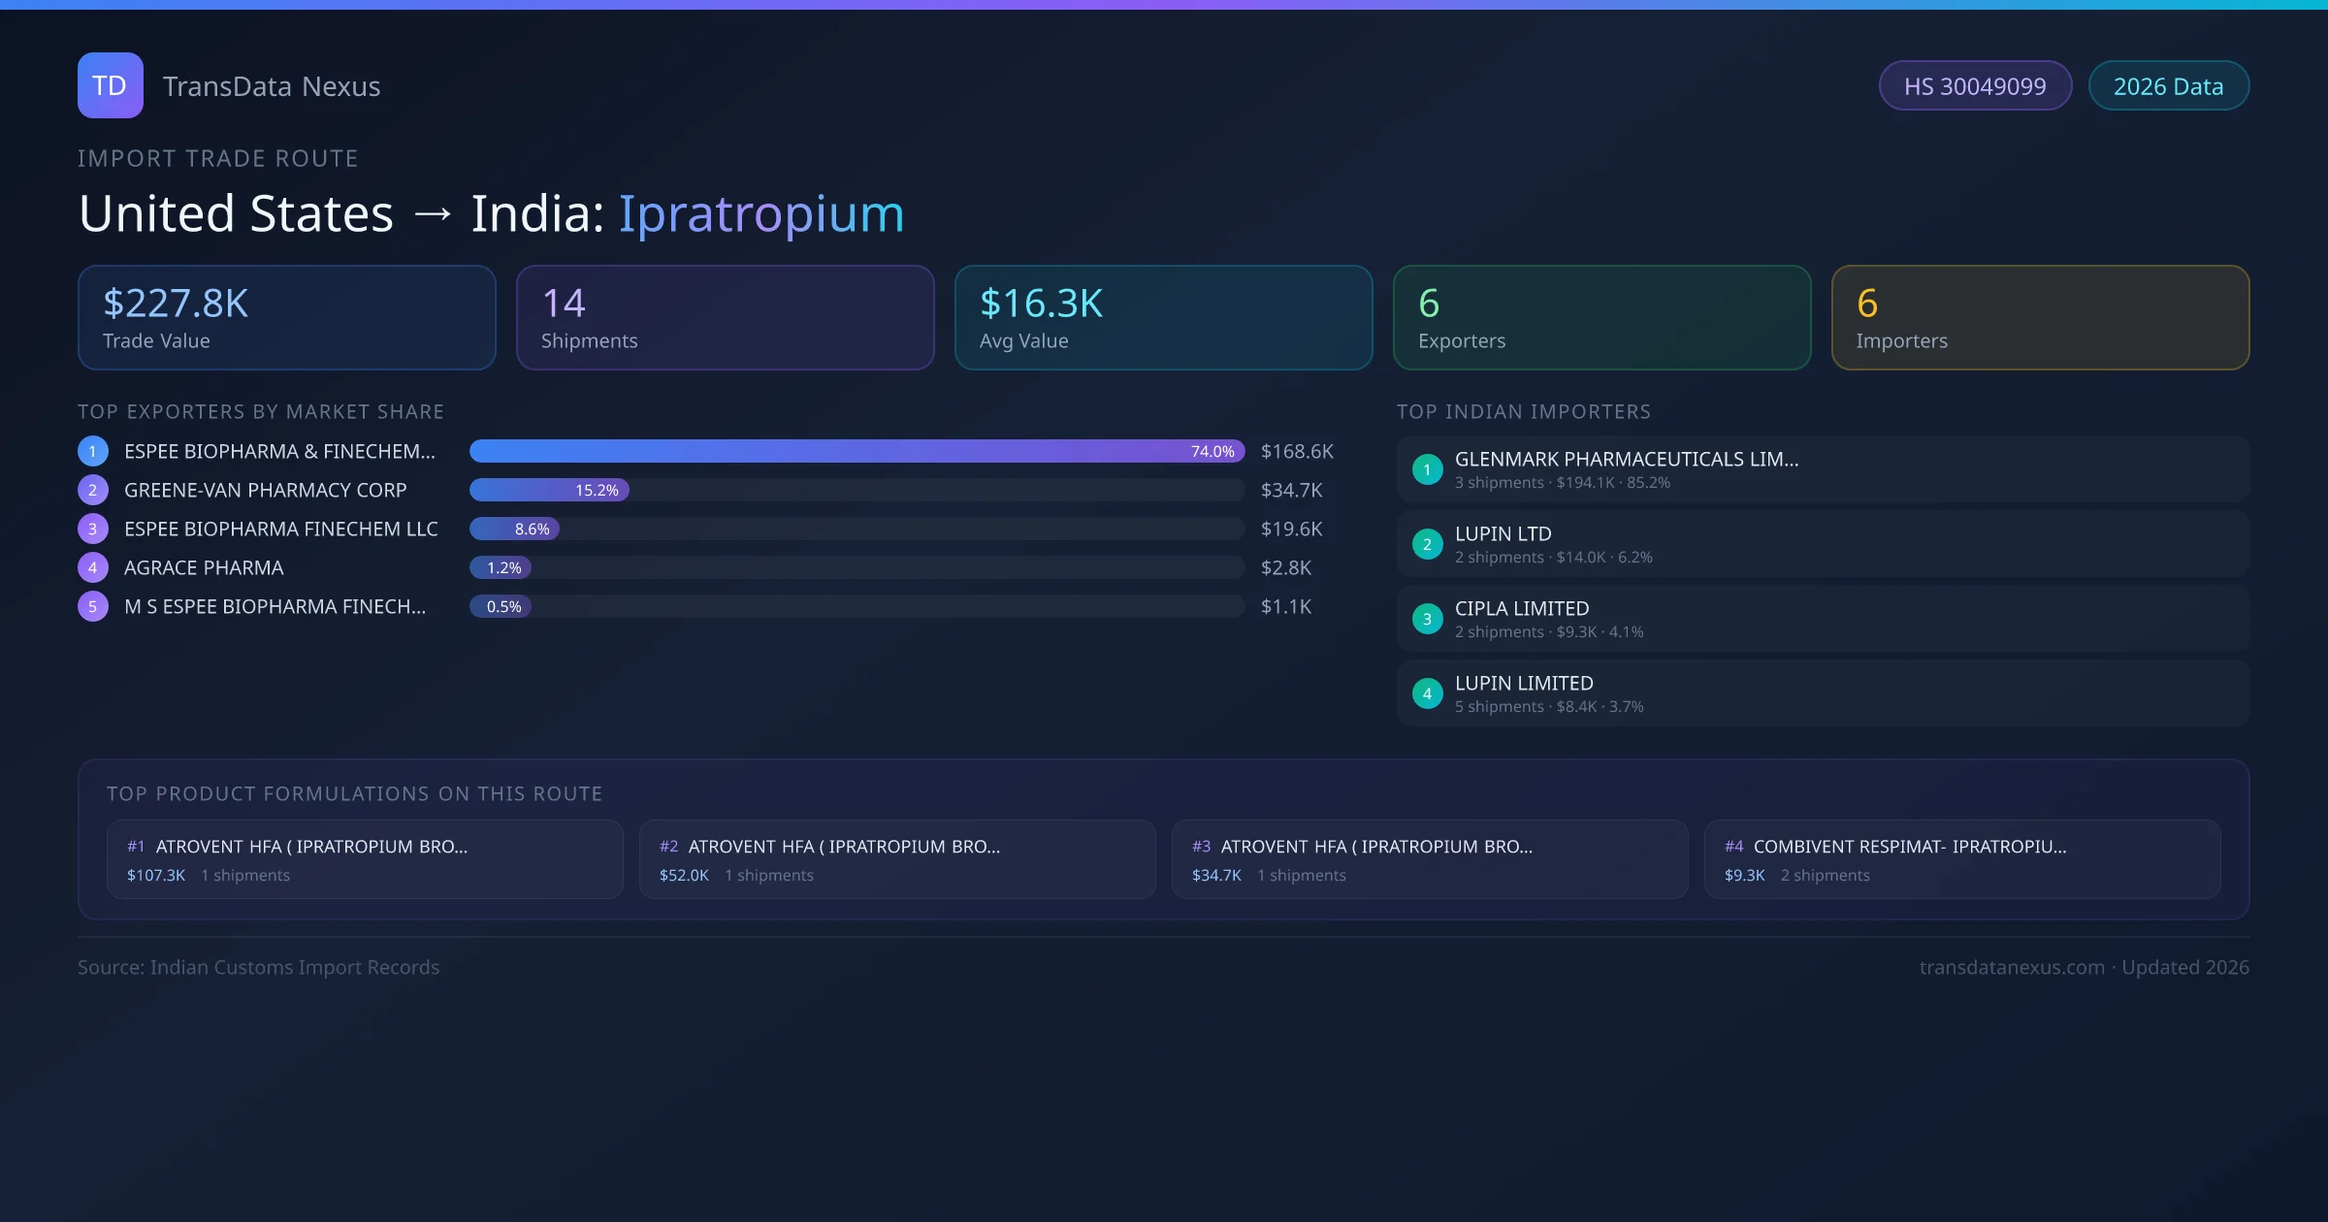The width and height of the screenshot is (2328, 1222).
Task: Open #1 Atrovent HFA $107.3K formulation card
Action: pos(365,859)
